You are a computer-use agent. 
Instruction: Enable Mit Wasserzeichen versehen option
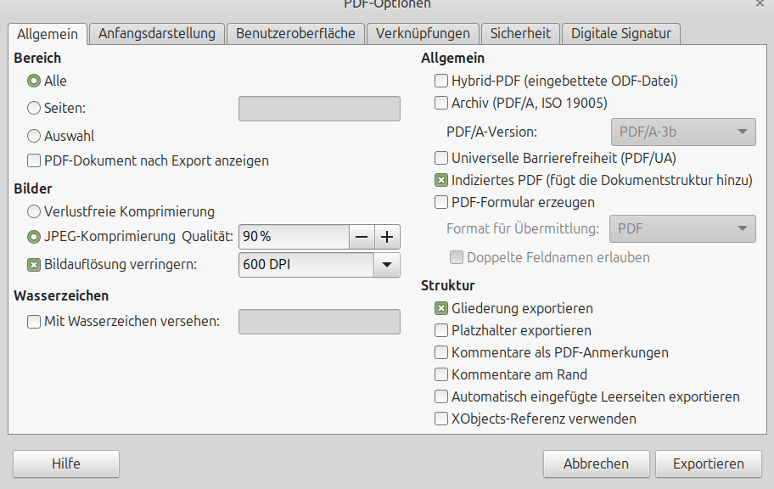coord(34,322)
